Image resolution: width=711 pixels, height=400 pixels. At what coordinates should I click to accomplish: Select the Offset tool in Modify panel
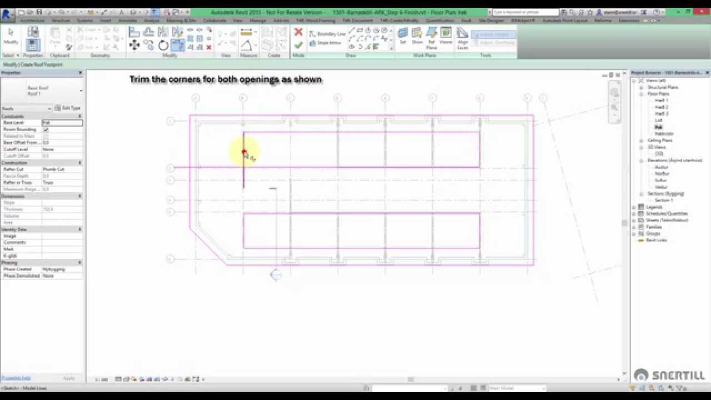tap(149, 32)
